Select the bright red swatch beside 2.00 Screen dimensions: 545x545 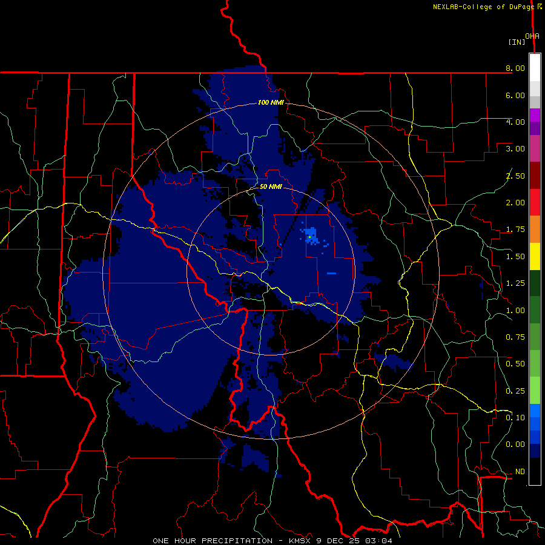[535, 202]
